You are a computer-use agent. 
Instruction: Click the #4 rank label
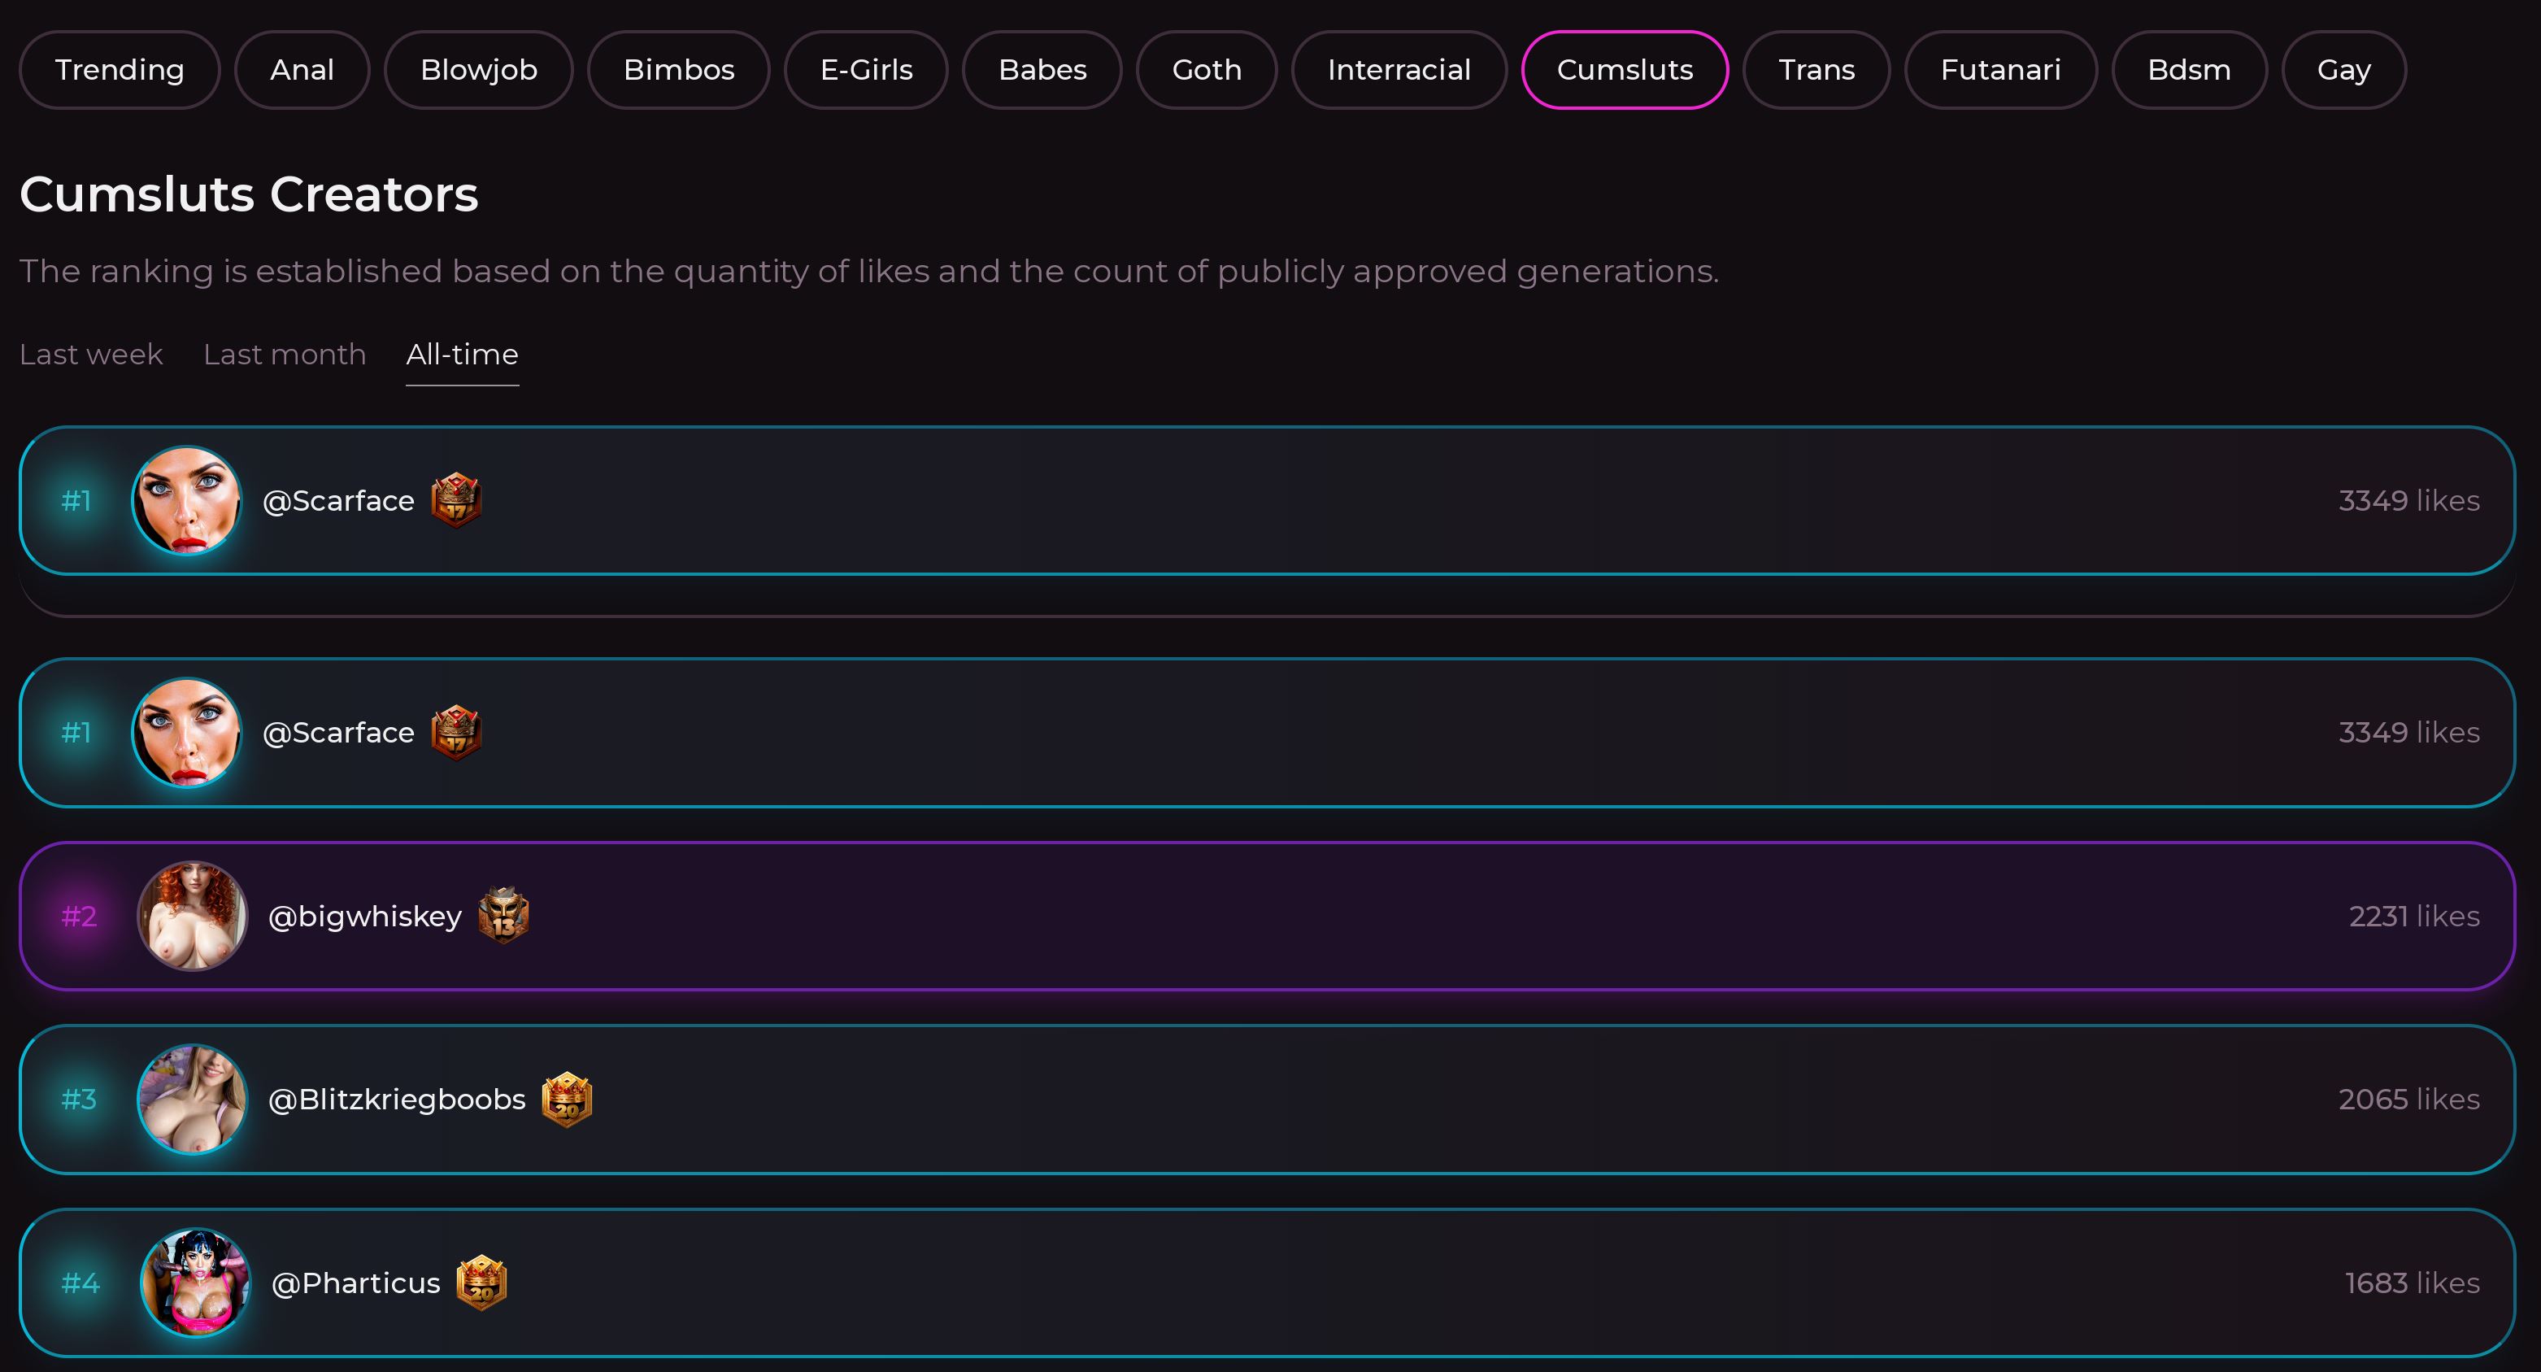pos(80,1283)
